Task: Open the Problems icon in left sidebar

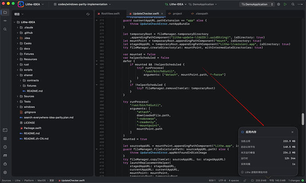Action: (5, 147)
